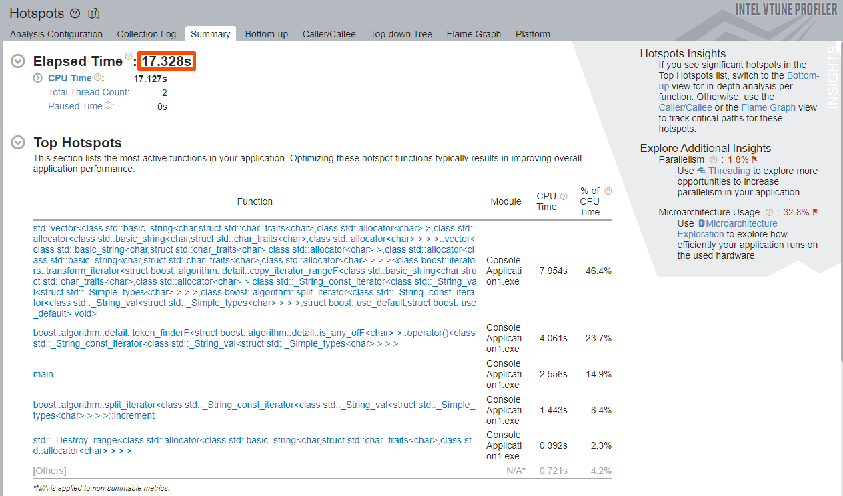Click the 2.556s value in main row
This screenshot has width=843, height=496.
pos(554,374)
